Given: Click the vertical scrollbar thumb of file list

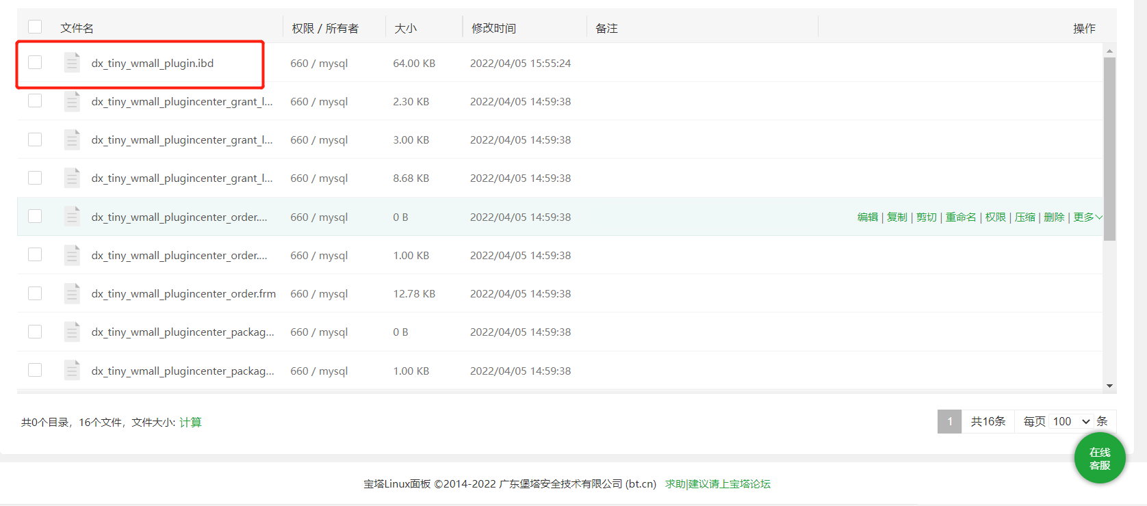Looking at the screenshot, I should click(1109, 149).
